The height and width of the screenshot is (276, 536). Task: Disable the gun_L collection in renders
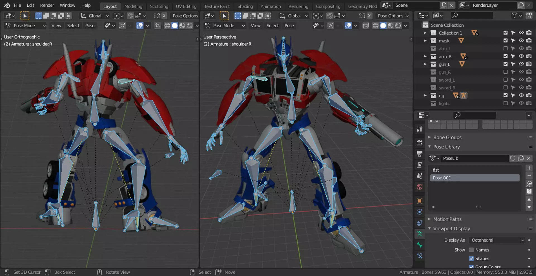[529, 64]
